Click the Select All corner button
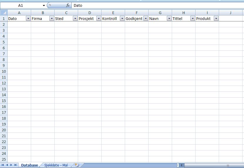The image size is (244, 168). point(4,13)
